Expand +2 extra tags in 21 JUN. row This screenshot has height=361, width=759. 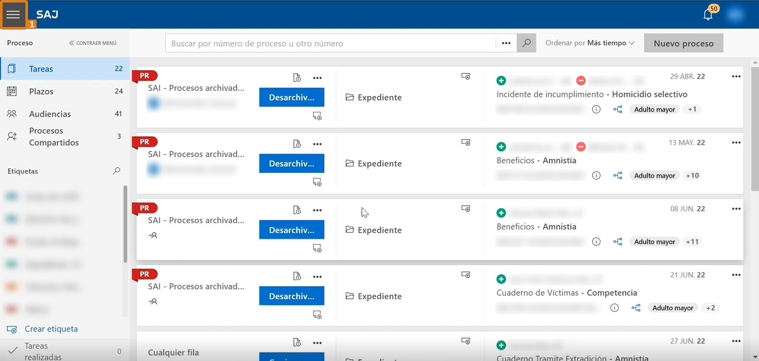point(710,308)
